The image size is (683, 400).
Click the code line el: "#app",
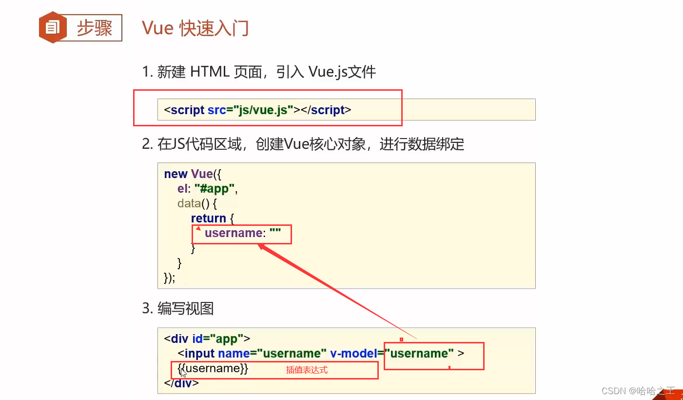point(207,189)
